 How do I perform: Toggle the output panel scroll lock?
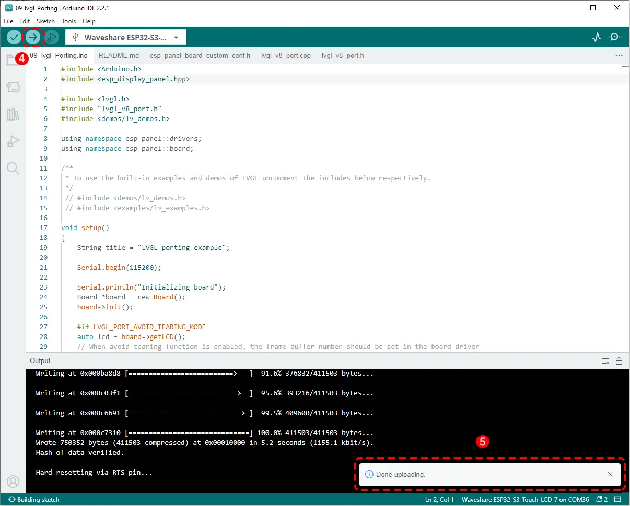(x=619, y=361)
